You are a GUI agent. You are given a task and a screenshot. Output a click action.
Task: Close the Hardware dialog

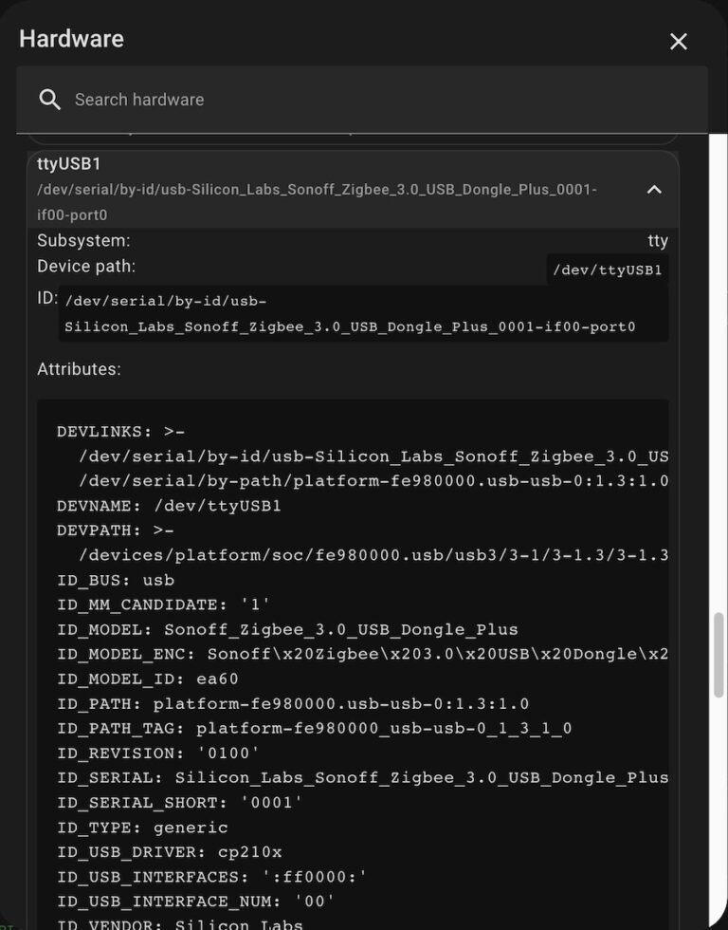[679, 42]
